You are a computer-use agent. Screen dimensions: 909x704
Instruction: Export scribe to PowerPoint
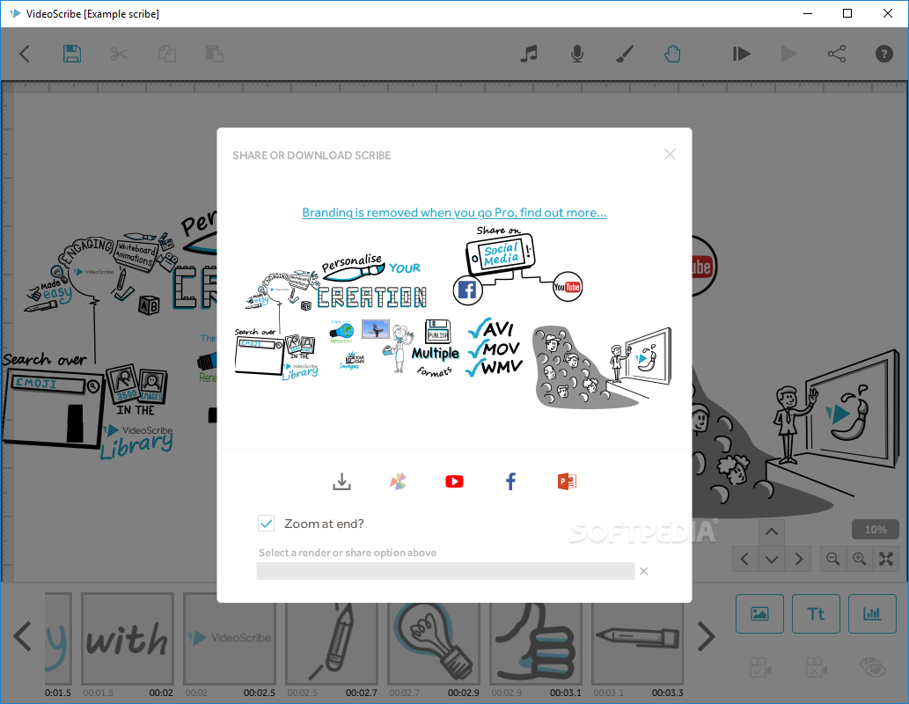pos(567,481)
